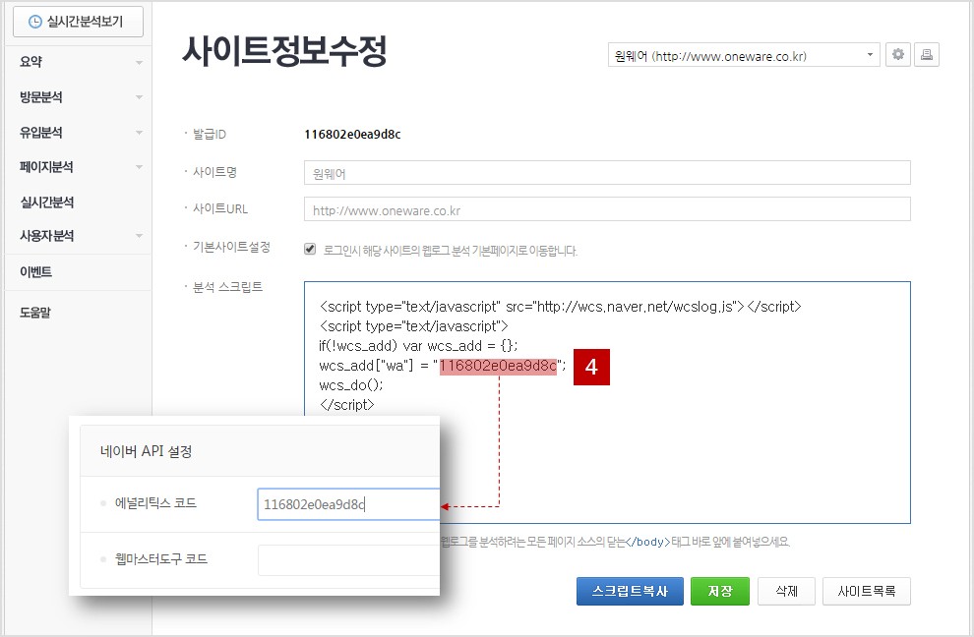Focus the 사이트URL input field
The image size is (974, 637).
[607, 209]
